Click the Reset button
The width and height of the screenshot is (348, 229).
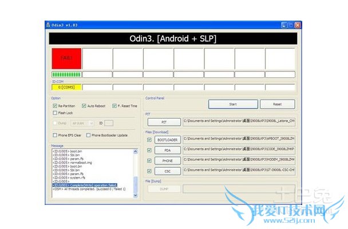pyautogui.click(x=278, y=104)
